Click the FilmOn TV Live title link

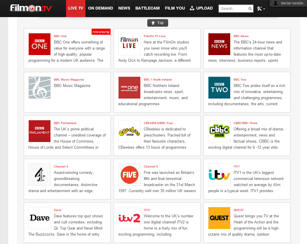pyautogui.click(x=155, y=36)
